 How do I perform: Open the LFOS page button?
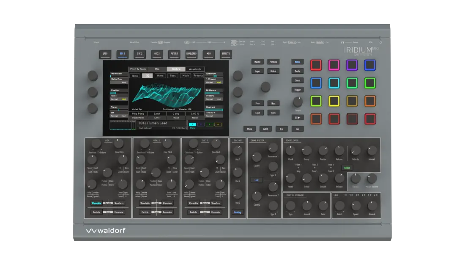coord(105,54)
